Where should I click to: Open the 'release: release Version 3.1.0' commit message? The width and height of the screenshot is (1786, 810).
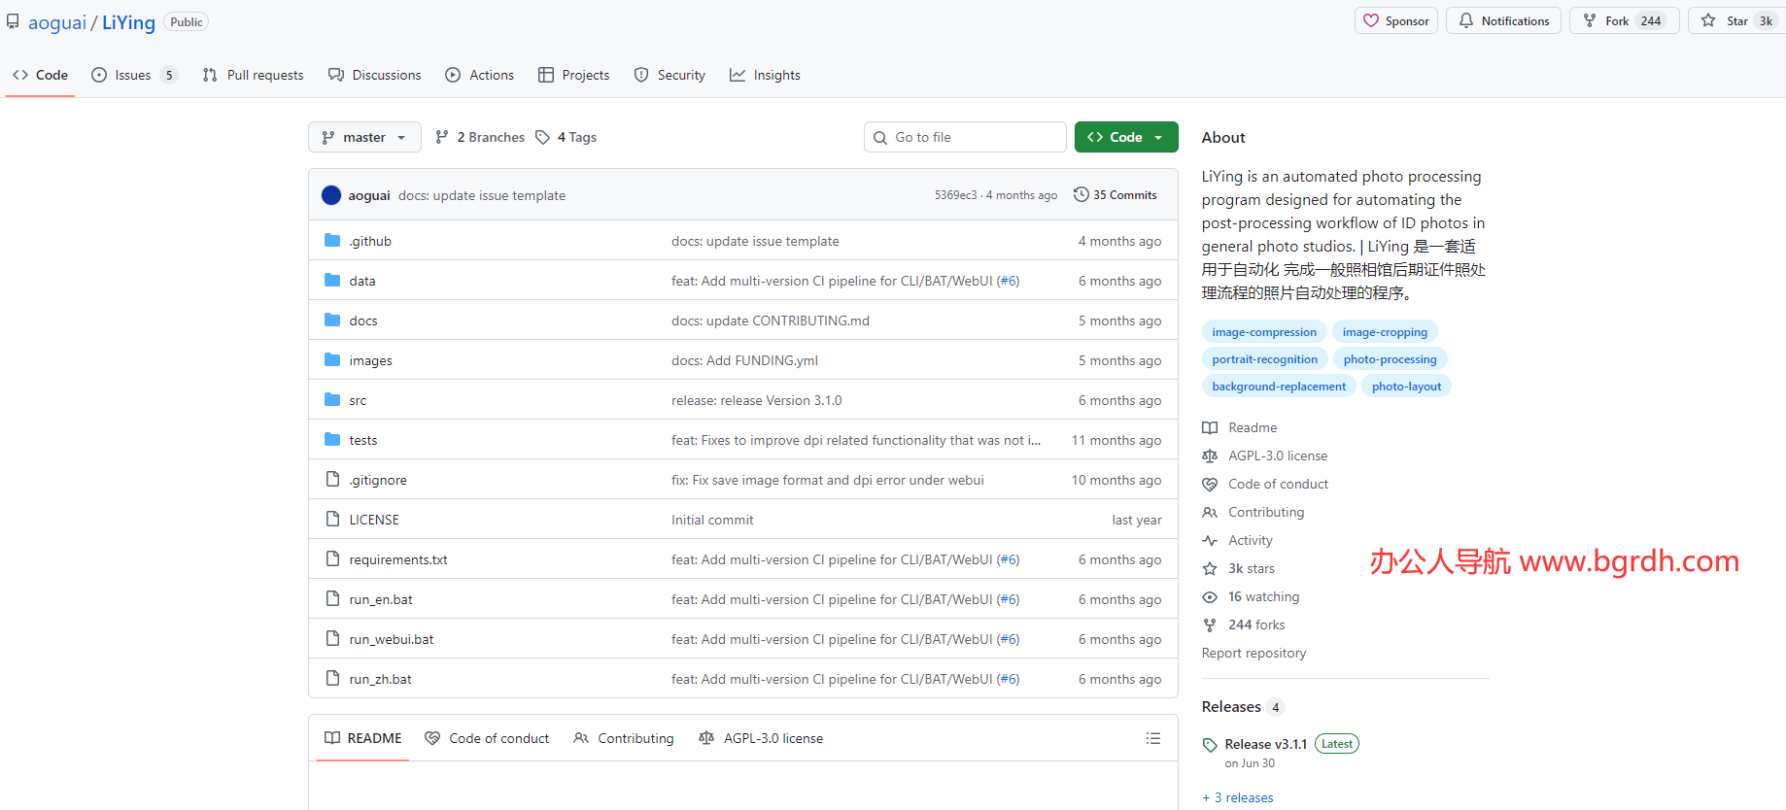[757, 400]
